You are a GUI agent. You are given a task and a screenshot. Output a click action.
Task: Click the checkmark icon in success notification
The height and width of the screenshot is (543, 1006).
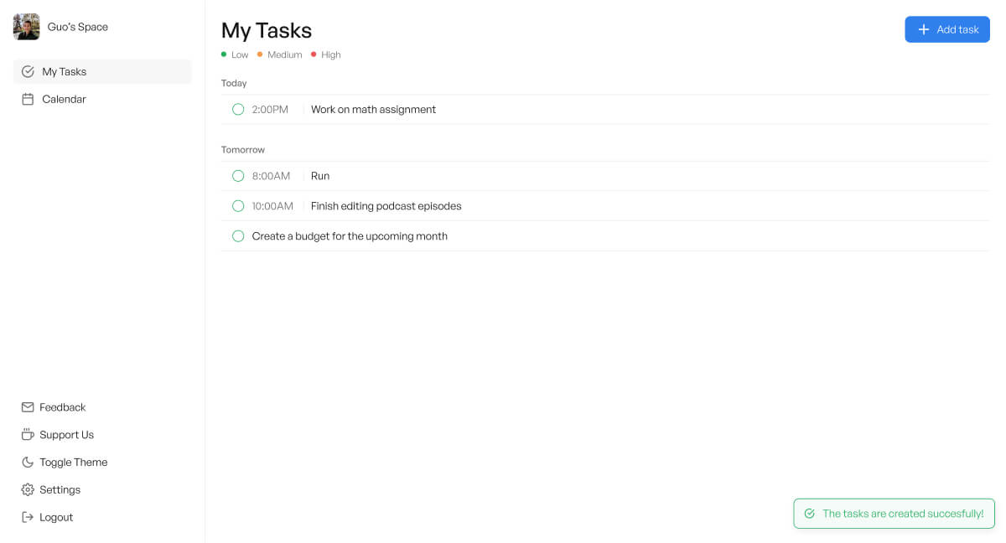(809, 514)
